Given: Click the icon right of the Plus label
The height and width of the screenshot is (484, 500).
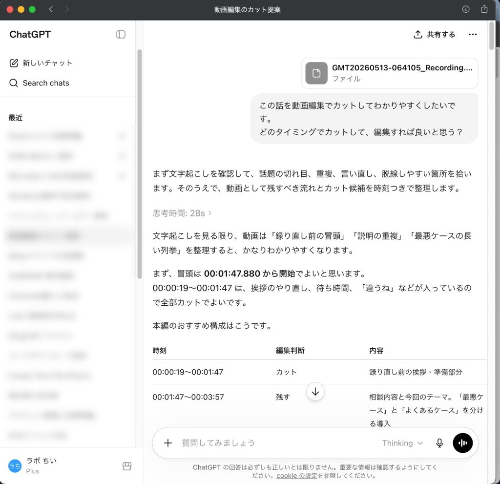Looking at the screenshot, I should tap(127, 466).
